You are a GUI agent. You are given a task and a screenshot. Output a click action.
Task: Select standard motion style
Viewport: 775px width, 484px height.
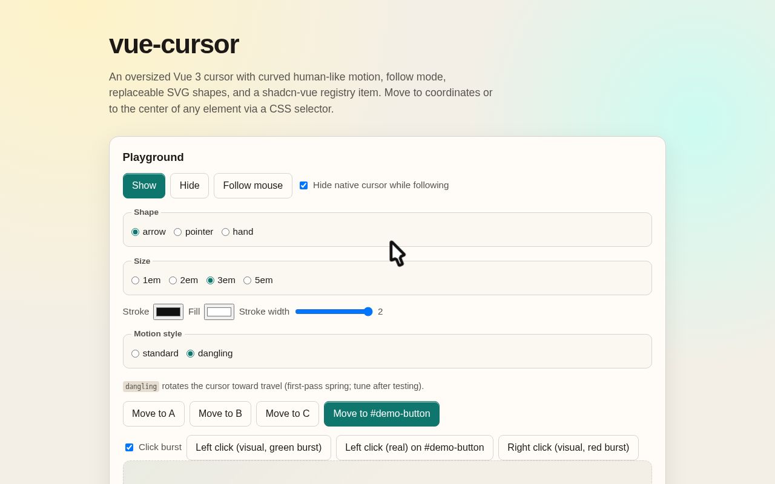(135, 353)
